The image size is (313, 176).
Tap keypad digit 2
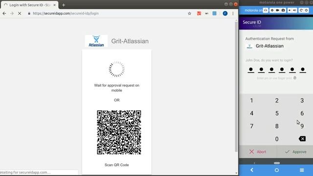[x=277, y=100]
